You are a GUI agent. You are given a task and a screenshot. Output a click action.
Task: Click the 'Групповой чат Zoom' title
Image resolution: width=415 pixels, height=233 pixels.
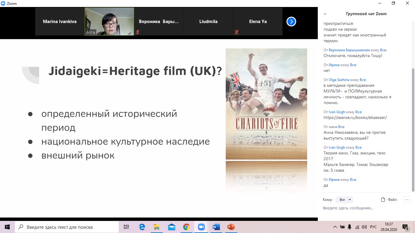(366, 14)
